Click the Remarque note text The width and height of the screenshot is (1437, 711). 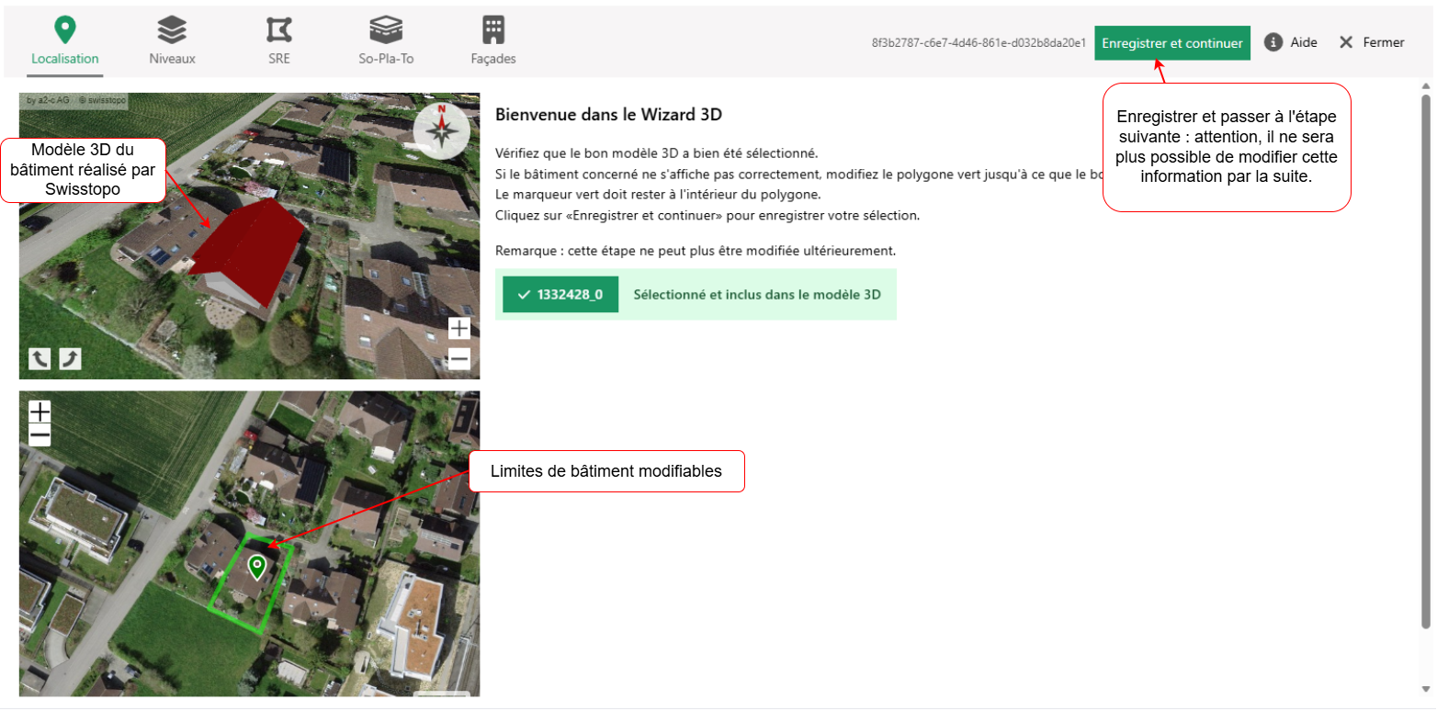tap(695, 251)
